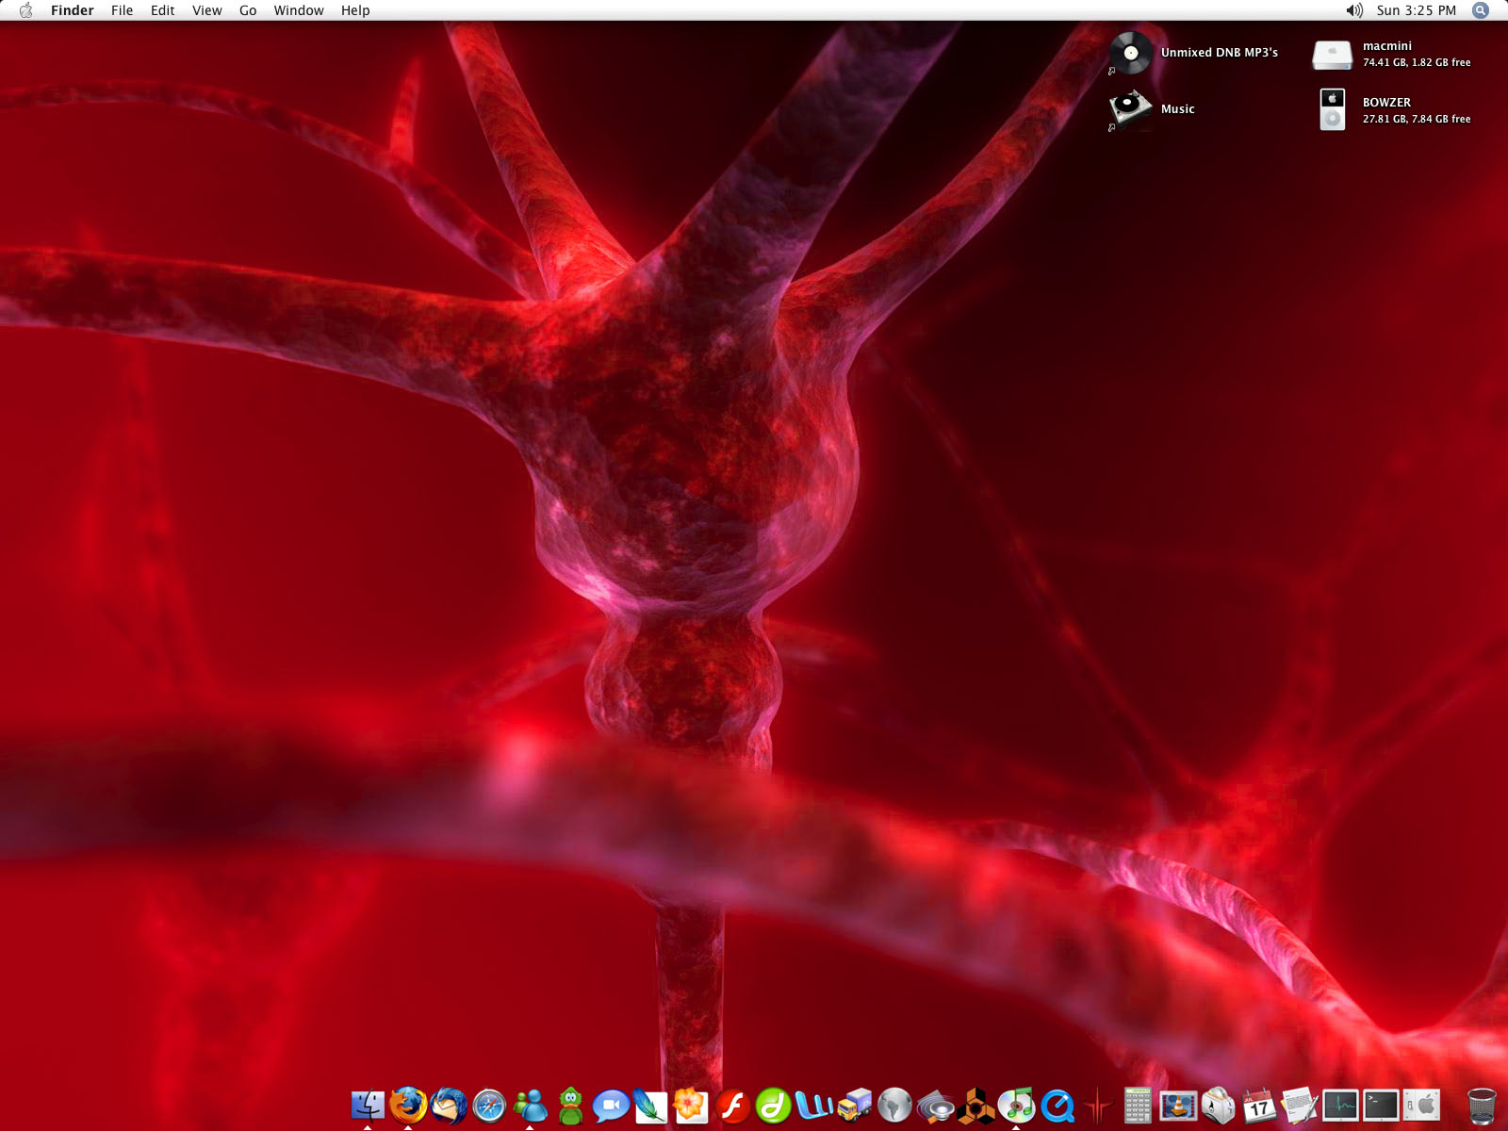The width and height of the screenshot is (1508, 1131).
Task: Click the volume icon in menu bar
Action: coord(1354,10)
